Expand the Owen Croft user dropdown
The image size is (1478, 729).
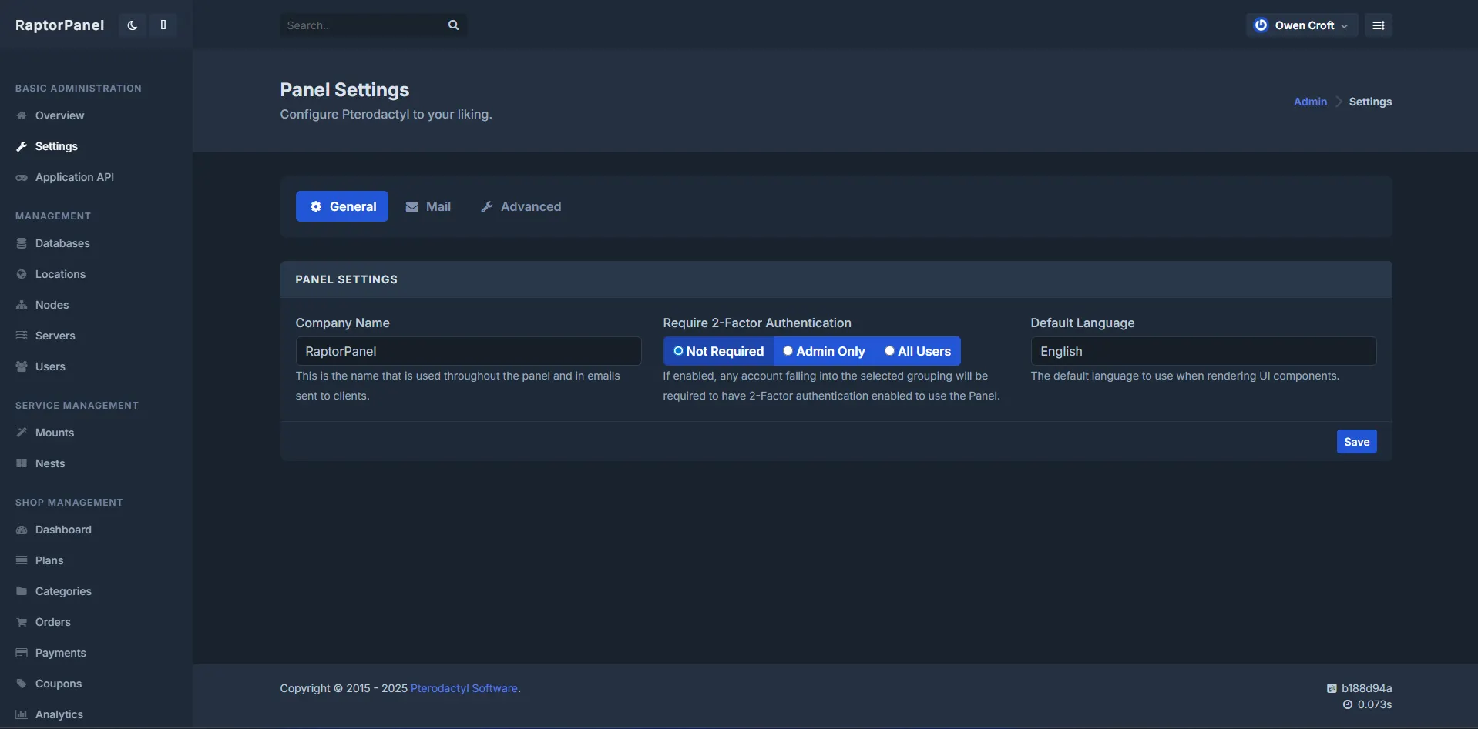tap(1302, 25)
